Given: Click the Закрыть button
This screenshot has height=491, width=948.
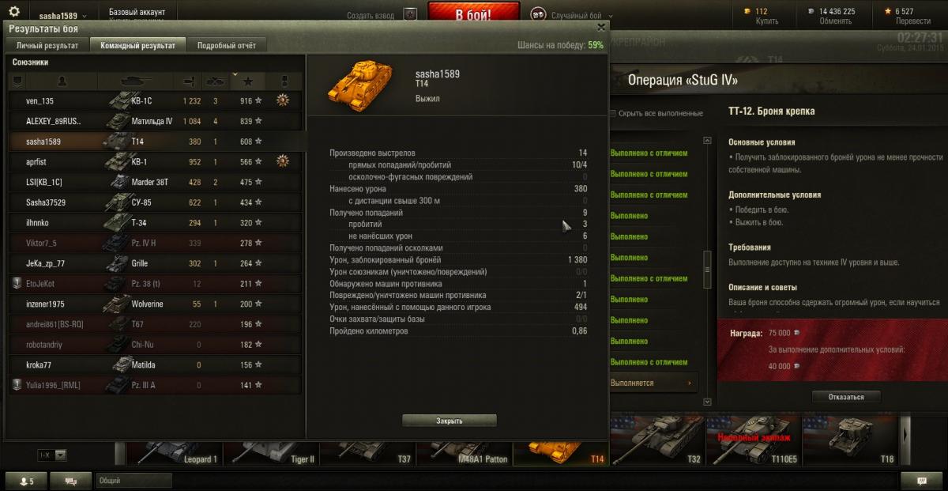Looking at the screenshot, I should pyautogui.click(x=450, y=421).
